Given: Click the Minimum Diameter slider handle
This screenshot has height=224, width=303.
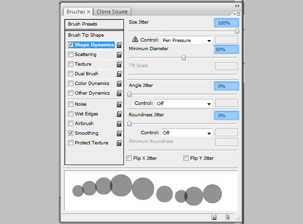Looking at the screenshot, I should [x=183, y=57].
